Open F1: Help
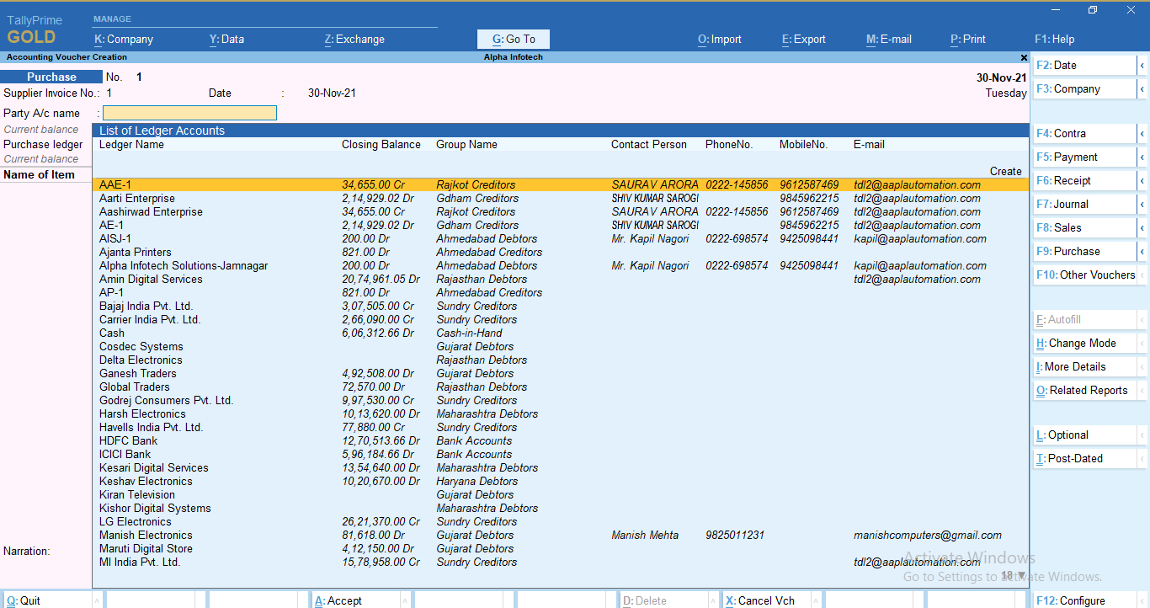The height and width of the screenshot is (608, 1150). [x=1055, y=39]
